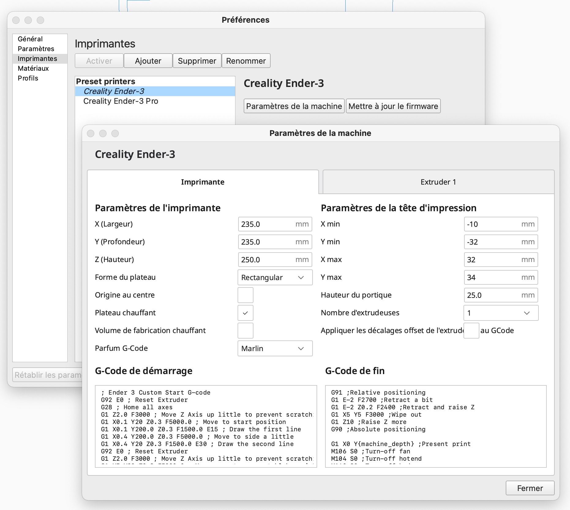570x510 pixels.
Task: Enable the Origine au centre checkbox
Action: pyautogui.click(x=245, y=295)
